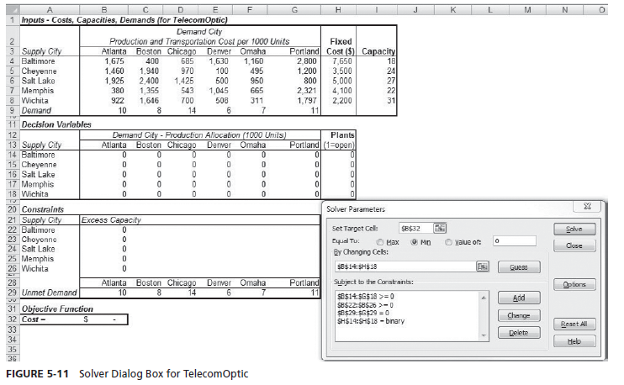Select the Min radio button
The image size is (624, 385).
[415, 241]
